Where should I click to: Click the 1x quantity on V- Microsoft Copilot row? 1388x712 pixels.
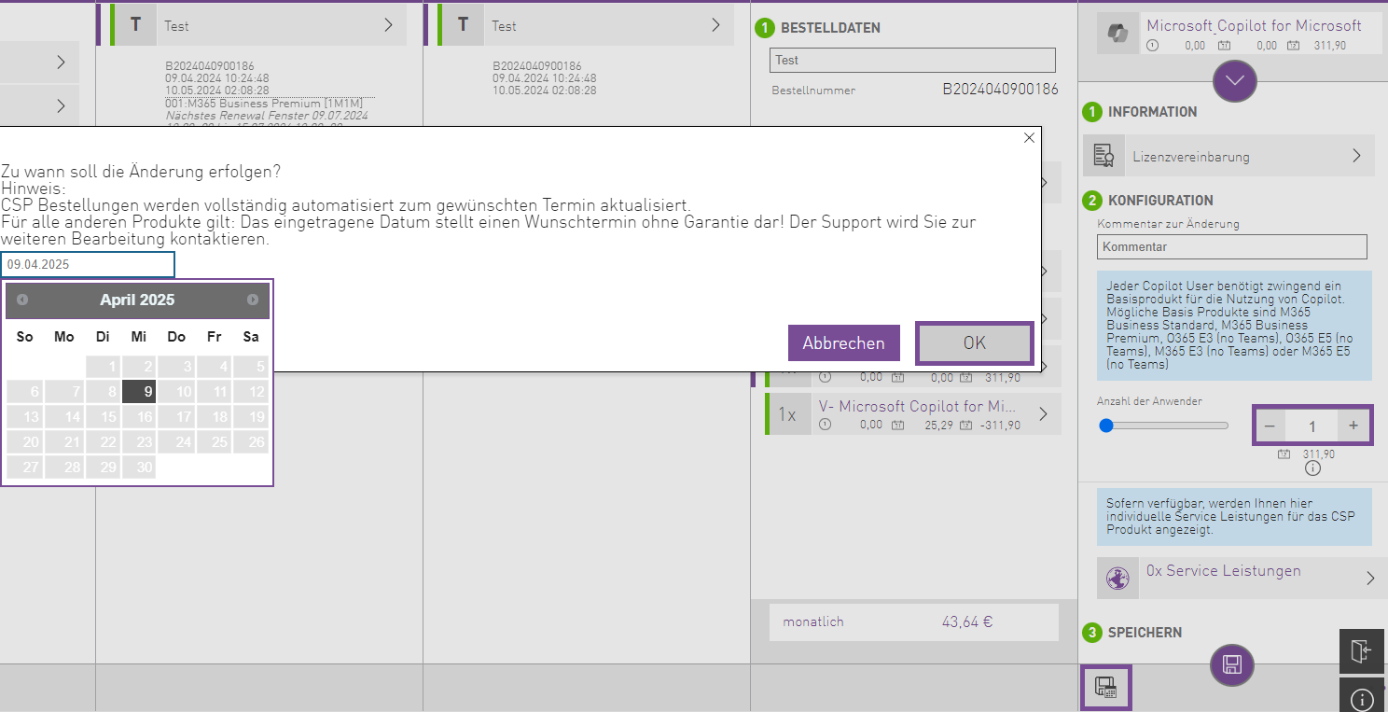point(787,414)
